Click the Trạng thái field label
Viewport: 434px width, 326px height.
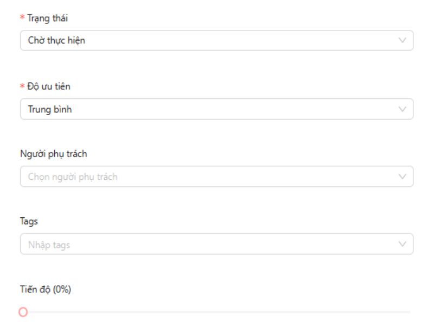(48, 18)
